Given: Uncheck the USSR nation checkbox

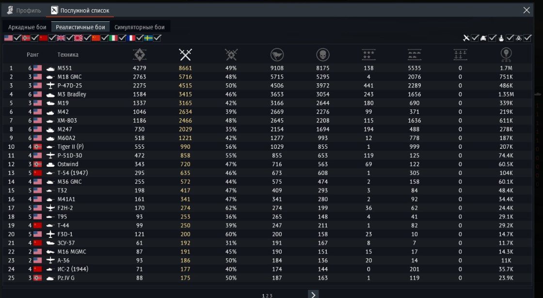Looking at the screenshot, I should pos(52,38).
